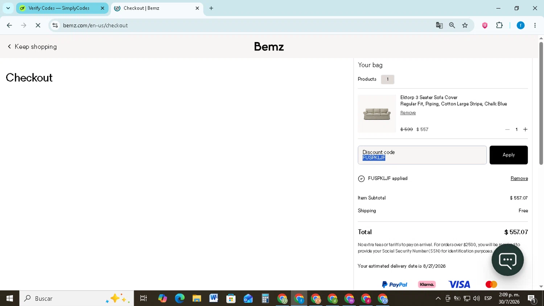Click the Ektorp 3 Seater Sofa Cover title
Viewport: 544px width, 306px height.
(429, 98)
